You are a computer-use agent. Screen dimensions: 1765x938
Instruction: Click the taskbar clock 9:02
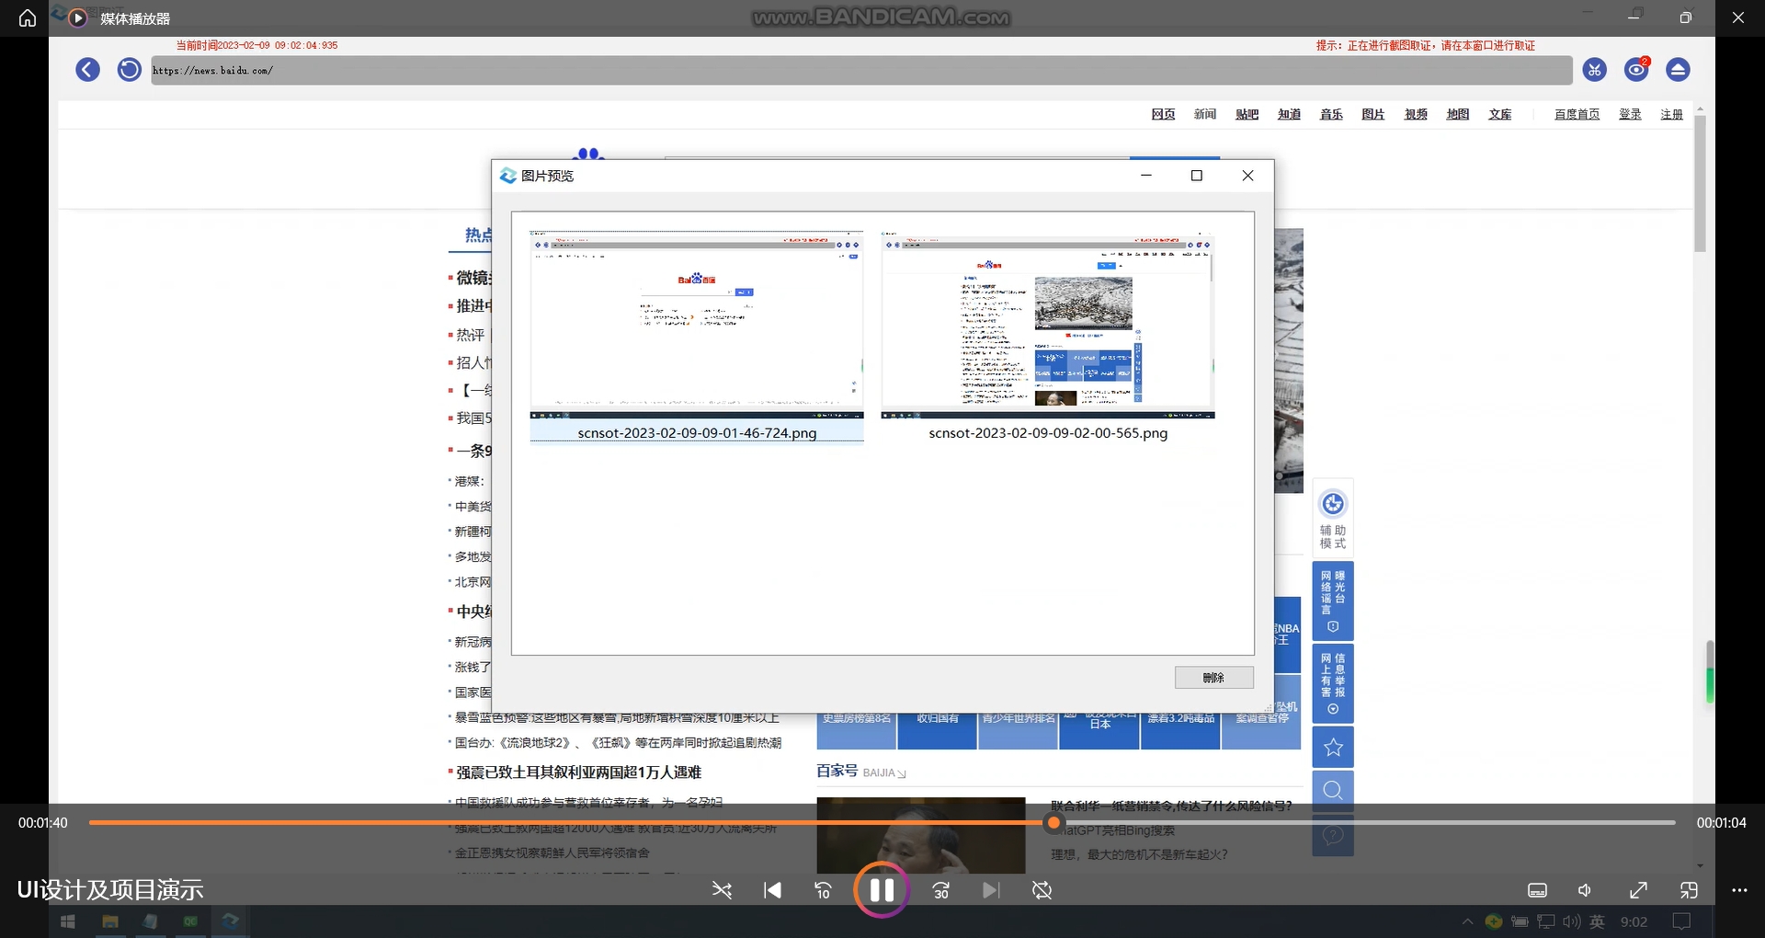(x=1634, y=921)
